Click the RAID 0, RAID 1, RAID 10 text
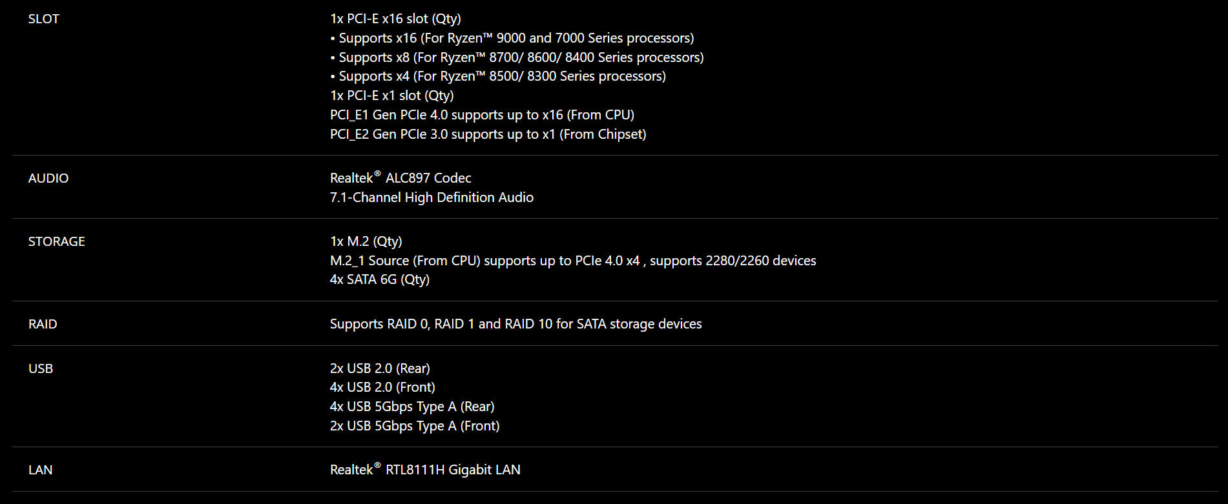 coord(515,324)
